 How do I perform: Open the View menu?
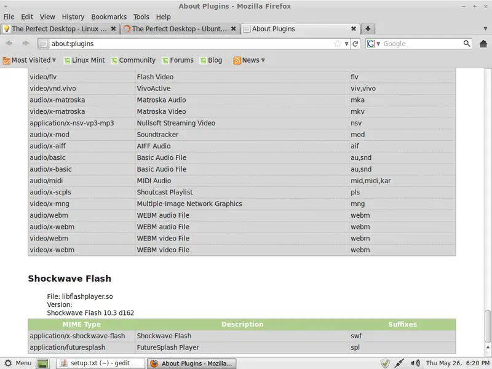tap(47, 17)
